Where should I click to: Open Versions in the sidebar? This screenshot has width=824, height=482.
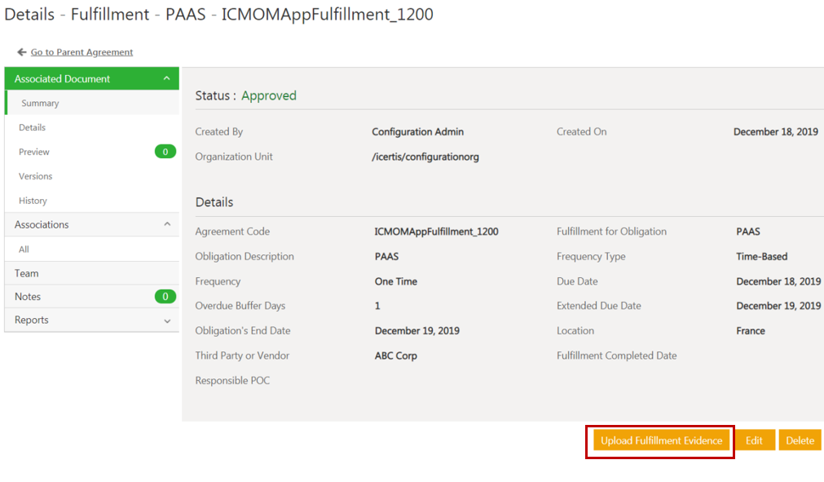point(36,176)
